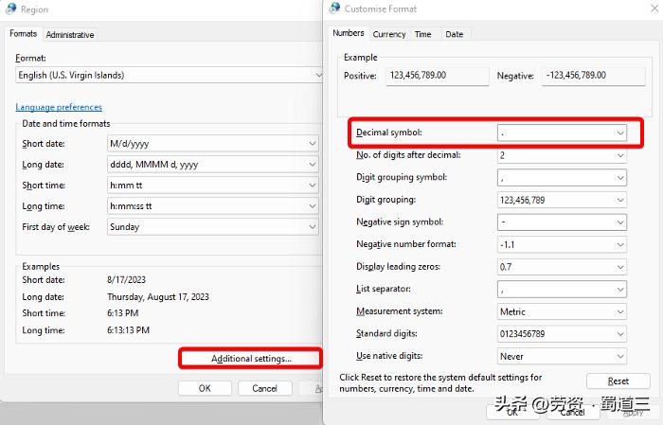Click the Date and time formats heading
Viewport: 663px width, 425px height.
pyautogui.click(x=66, y=124)
